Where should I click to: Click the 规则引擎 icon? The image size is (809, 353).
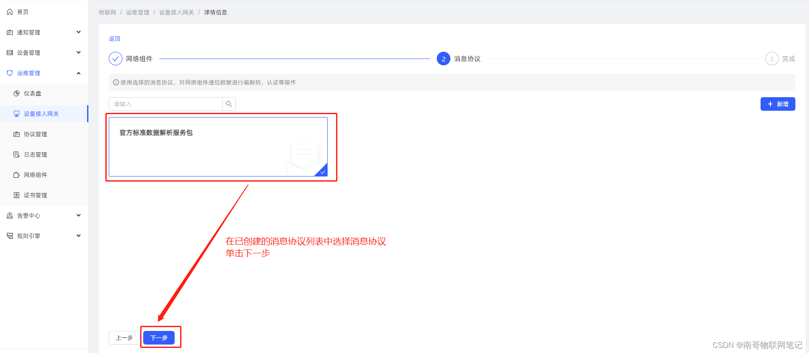pyautogui.click(x=10, y=236)
